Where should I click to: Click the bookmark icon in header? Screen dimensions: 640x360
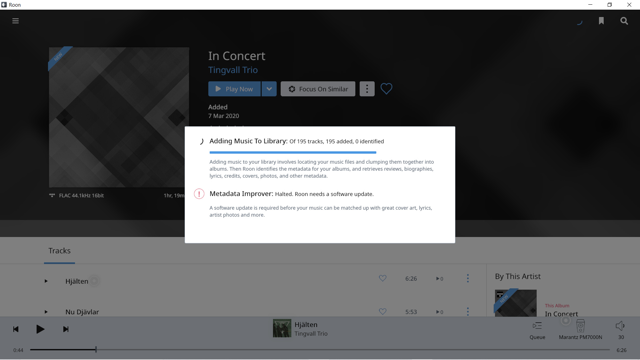[x=601, y=21]
